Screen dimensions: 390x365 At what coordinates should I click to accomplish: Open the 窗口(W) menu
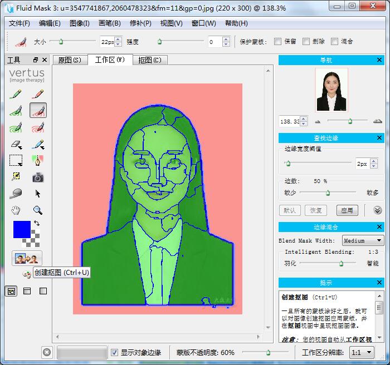[204, 23]
